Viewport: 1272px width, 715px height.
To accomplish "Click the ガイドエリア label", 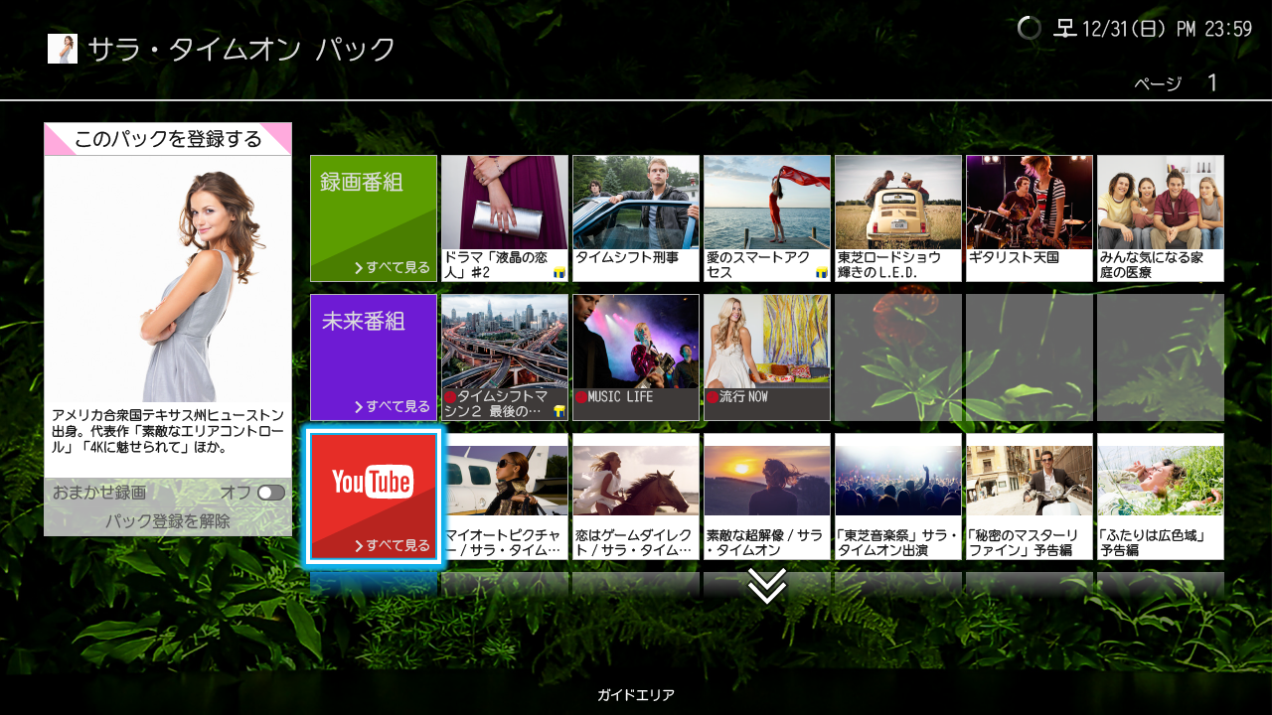I will point(636,695).
